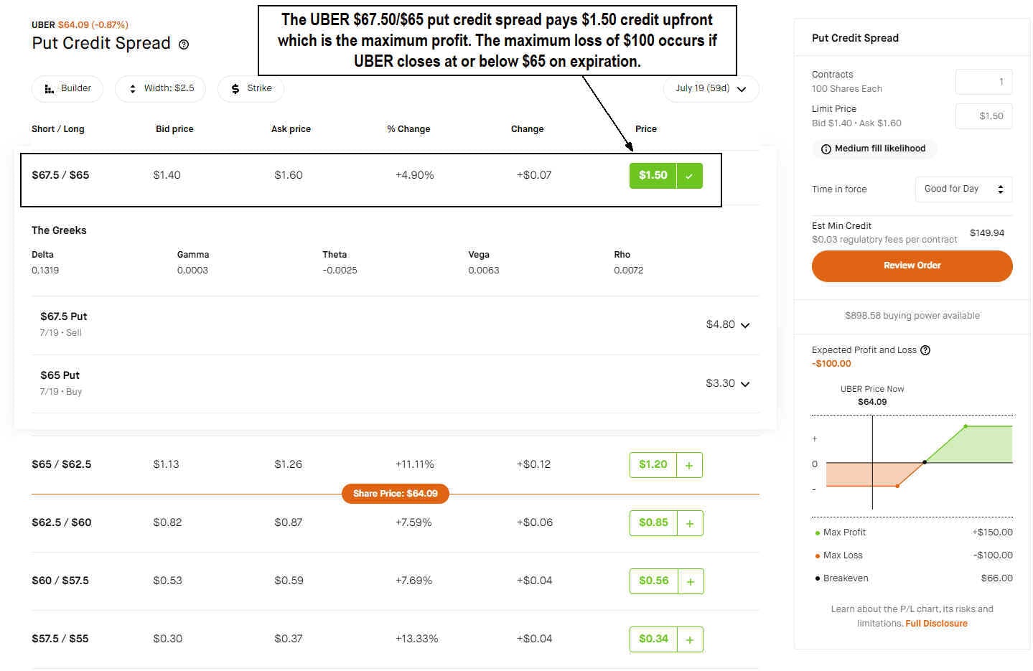
Task: Click the Short / Long column header
Action: (x=58, y=129)
